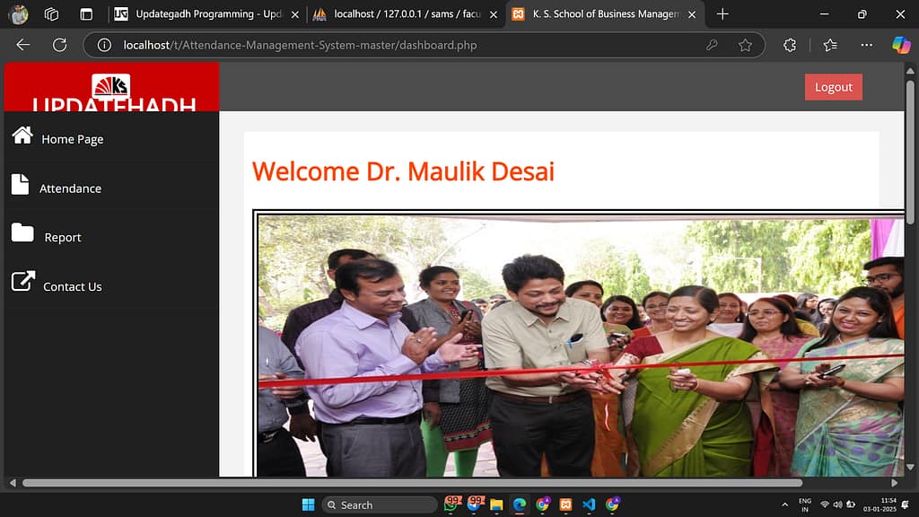Click the Attendance document icon in sidebar
919x517 pixels.
pyautogui.click(x=20, y=184)
